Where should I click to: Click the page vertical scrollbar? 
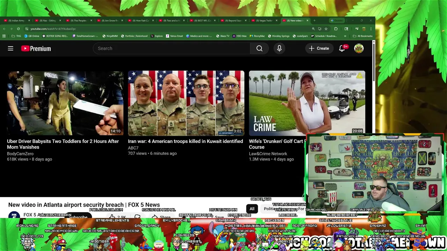pyautogui.click(x=374, y=63)
